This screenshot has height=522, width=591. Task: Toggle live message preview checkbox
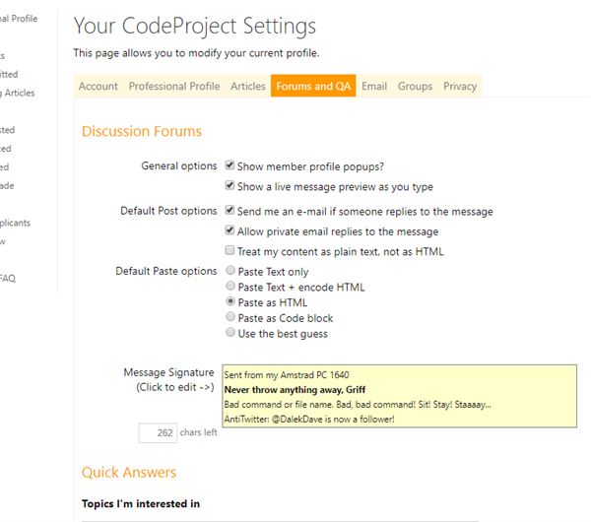(x=230, y=185)
